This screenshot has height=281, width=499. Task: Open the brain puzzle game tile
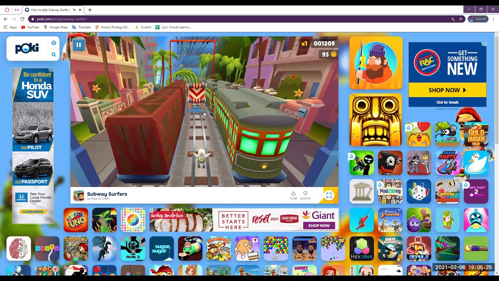[18, 249]
